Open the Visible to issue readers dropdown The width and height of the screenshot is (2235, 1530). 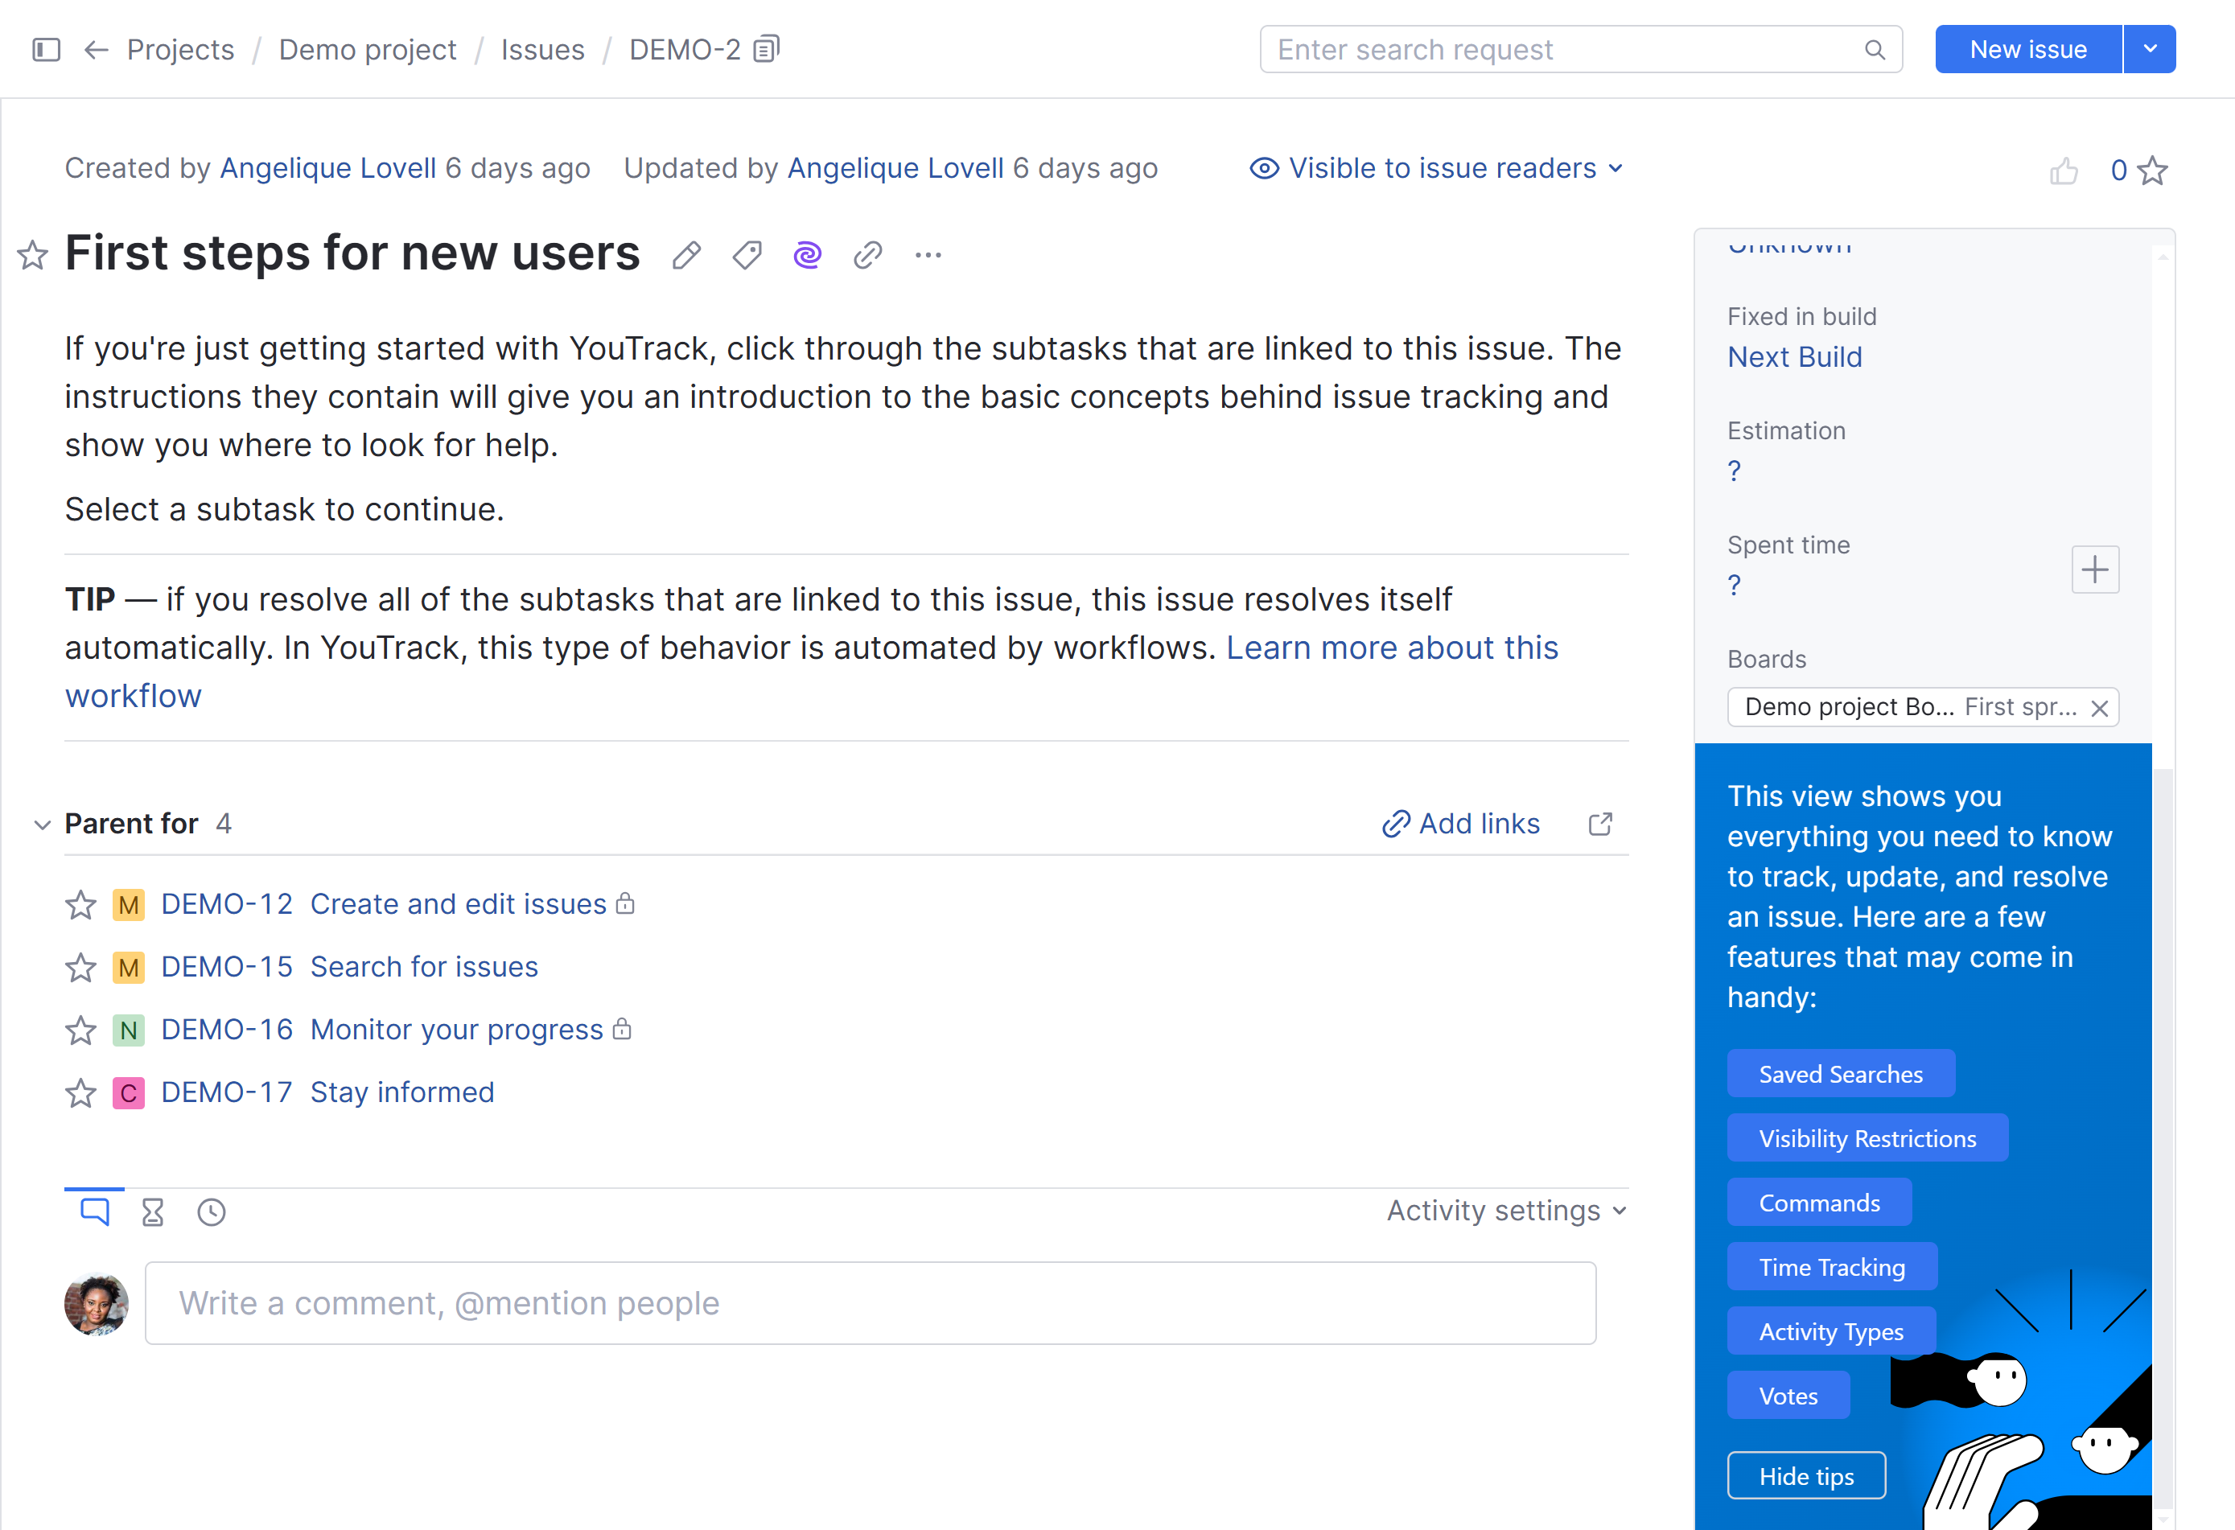(1438, 168)
